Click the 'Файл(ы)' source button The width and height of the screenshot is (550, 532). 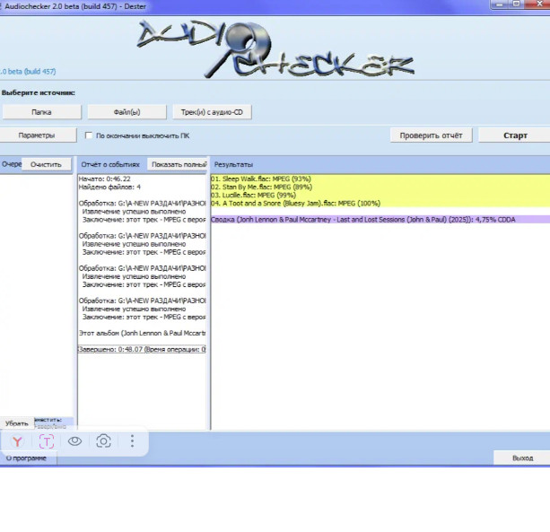point(127,112)
